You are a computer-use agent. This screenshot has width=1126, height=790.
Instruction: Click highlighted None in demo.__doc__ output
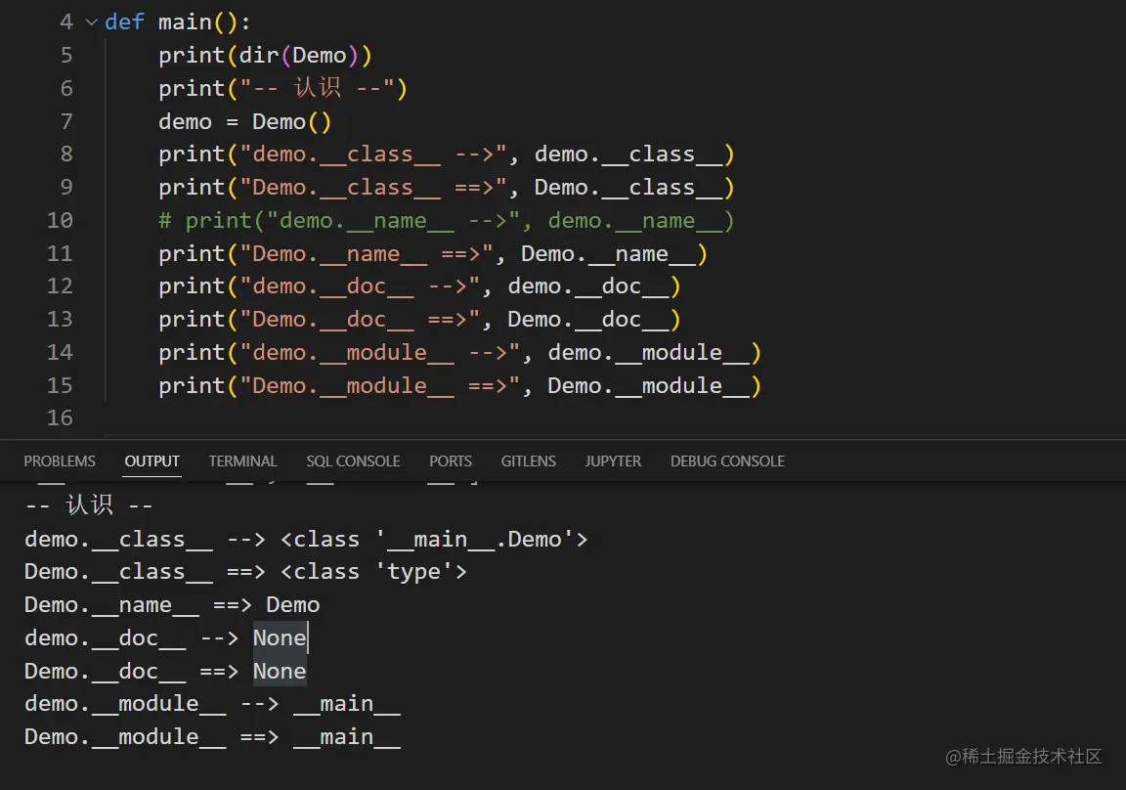(x=281, y=637)
